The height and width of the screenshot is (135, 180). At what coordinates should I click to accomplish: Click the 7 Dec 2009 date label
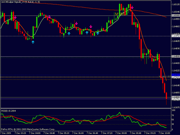pos(6,133)
